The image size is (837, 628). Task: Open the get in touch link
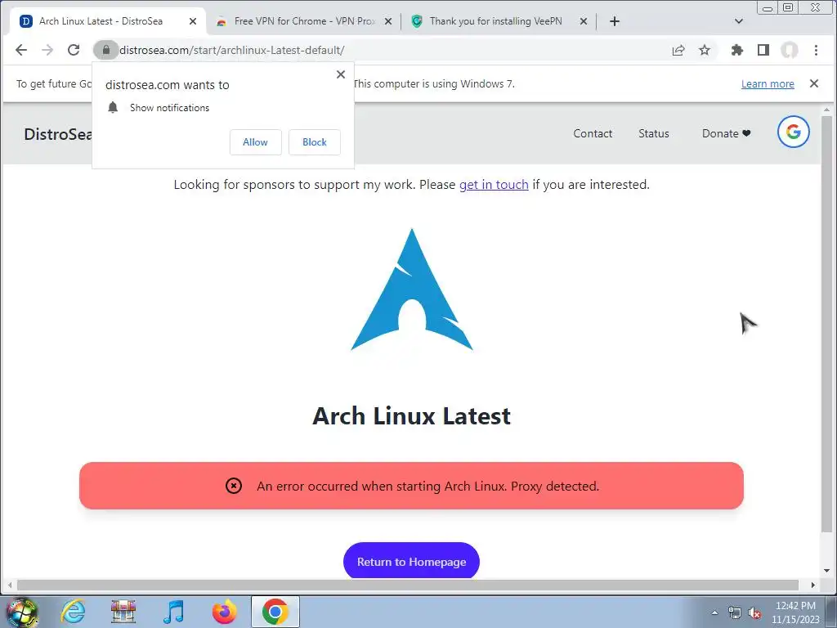coord(494,185)
